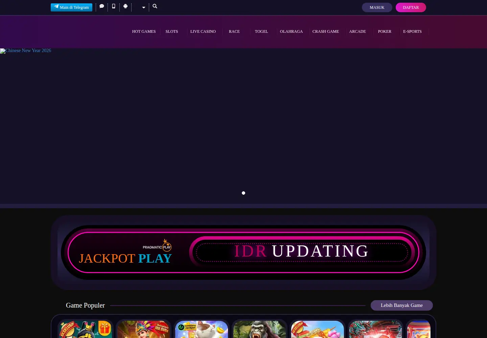Open the dragon game thumbnail
This screenshot has height=338, width=487.
point(375,329)
